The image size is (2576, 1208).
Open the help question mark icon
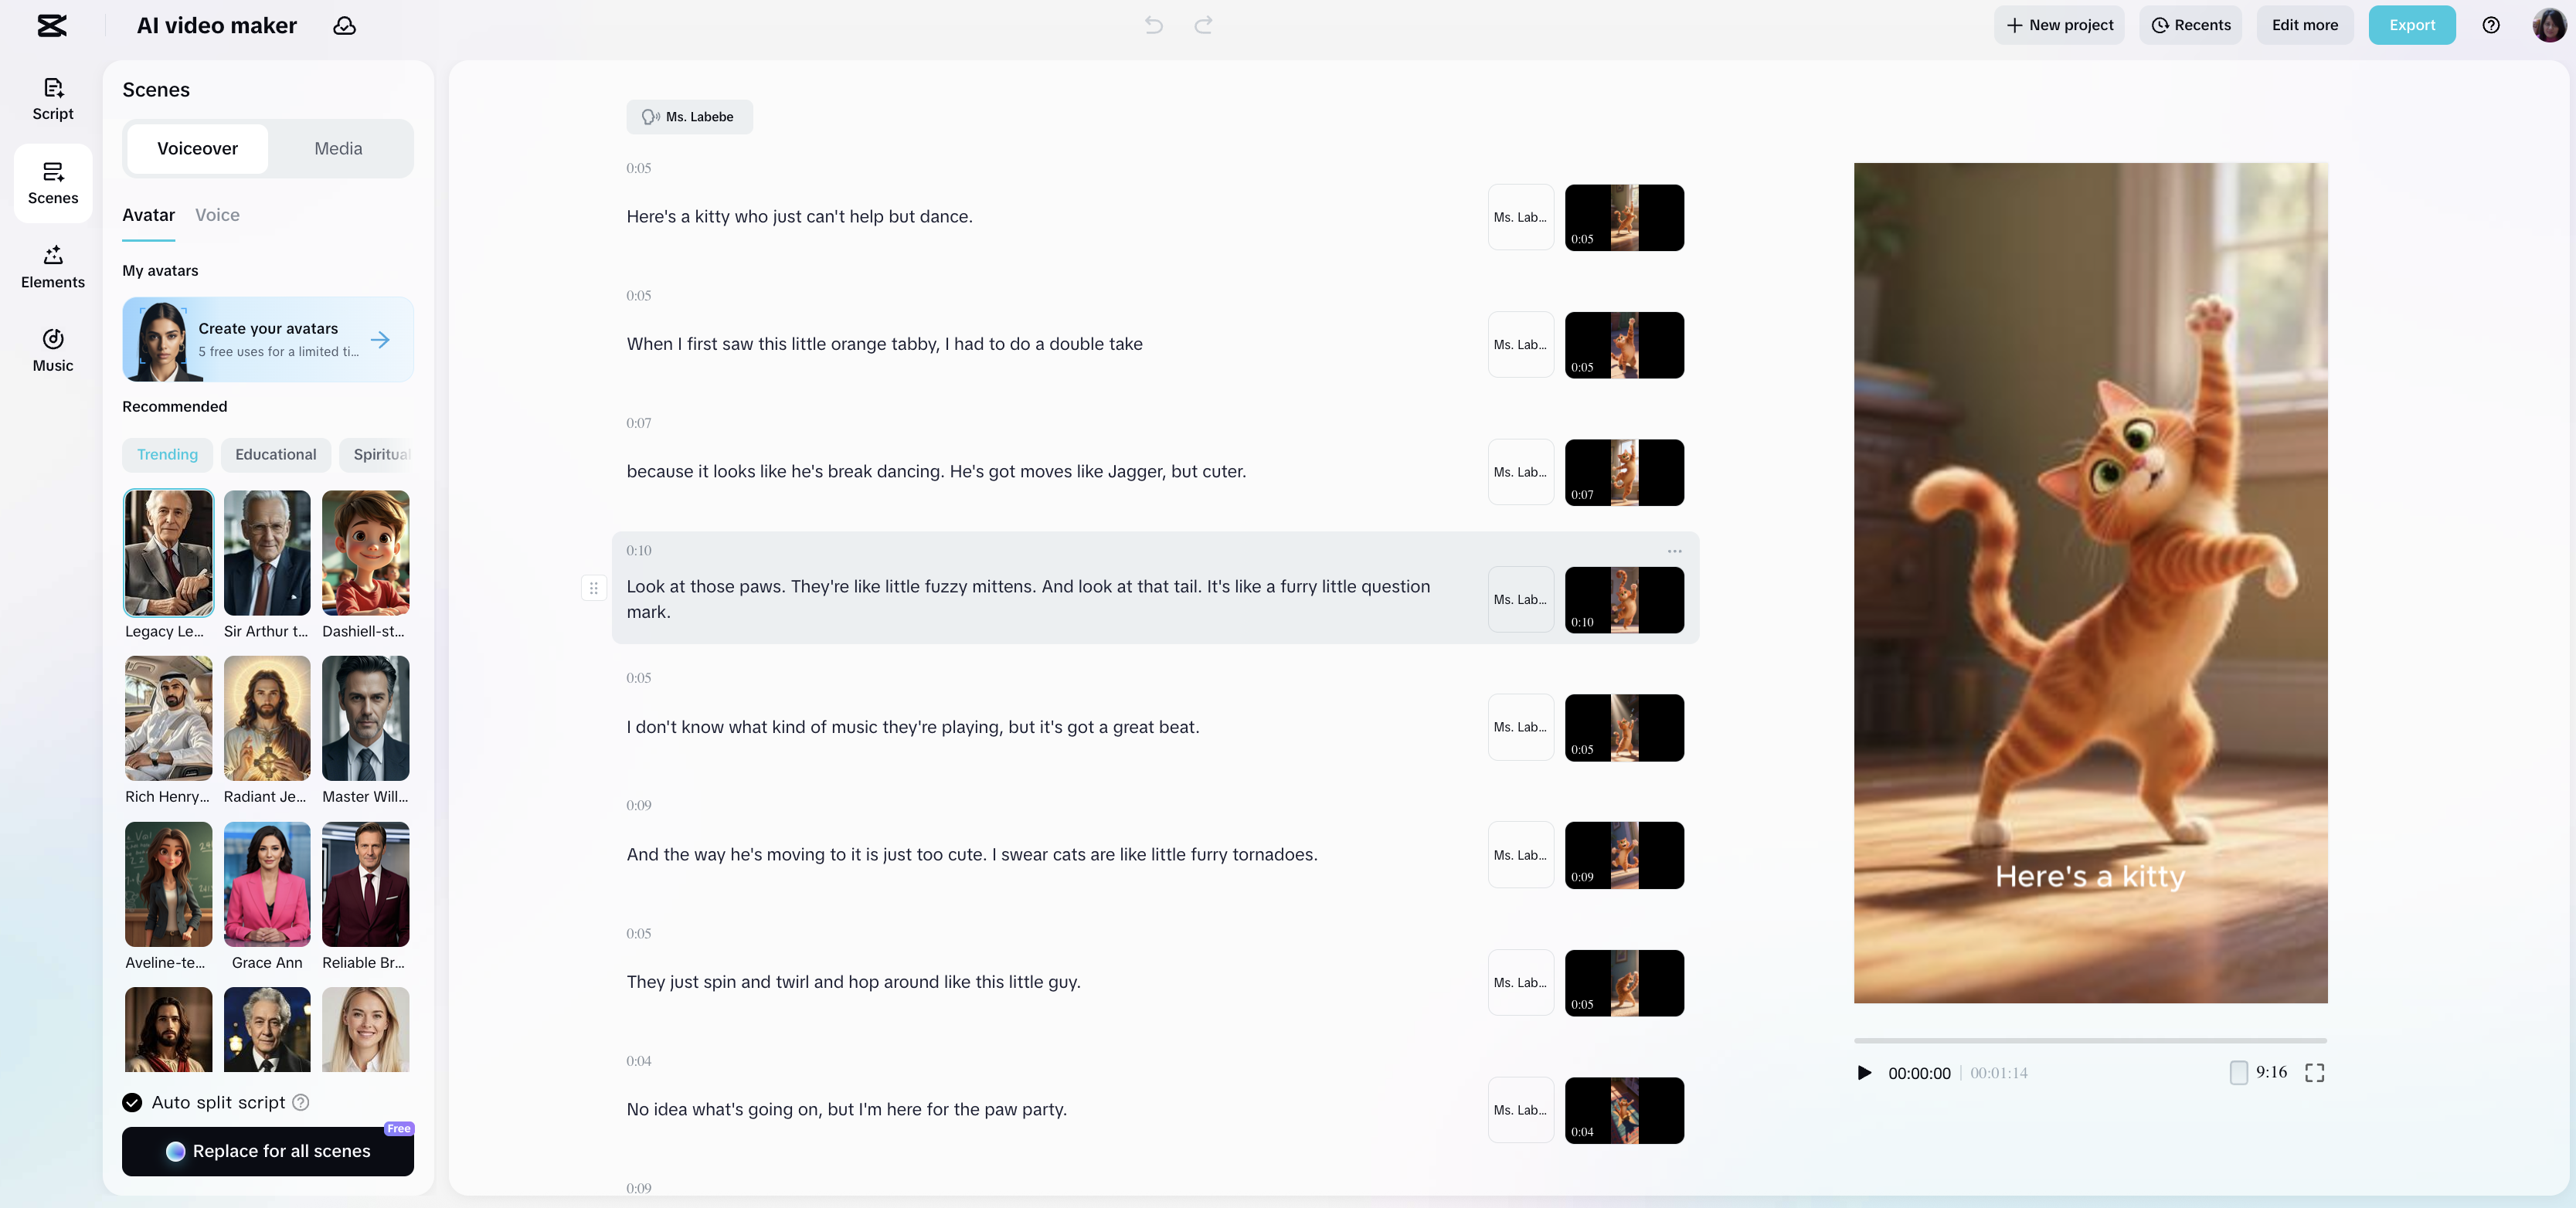(x=2490, y=26)
